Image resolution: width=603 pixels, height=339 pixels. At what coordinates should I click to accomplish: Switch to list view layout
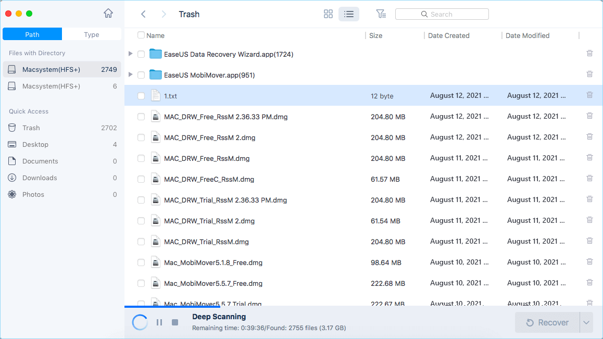[x=349, y=14]
